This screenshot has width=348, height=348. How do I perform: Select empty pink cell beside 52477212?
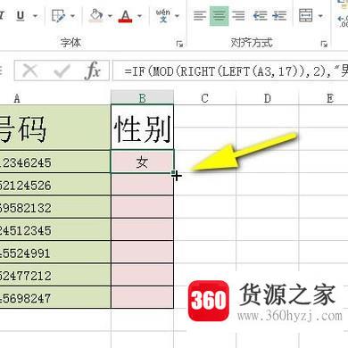point(142,275)
